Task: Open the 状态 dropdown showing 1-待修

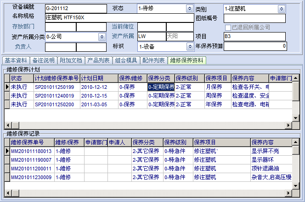Action: [189, 9]
